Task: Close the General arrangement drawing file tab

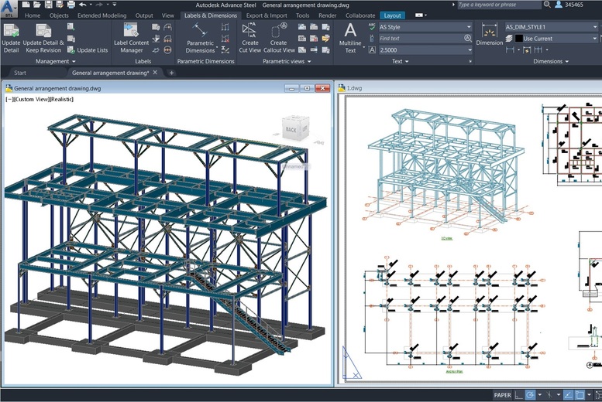Action: click(155, 73)
